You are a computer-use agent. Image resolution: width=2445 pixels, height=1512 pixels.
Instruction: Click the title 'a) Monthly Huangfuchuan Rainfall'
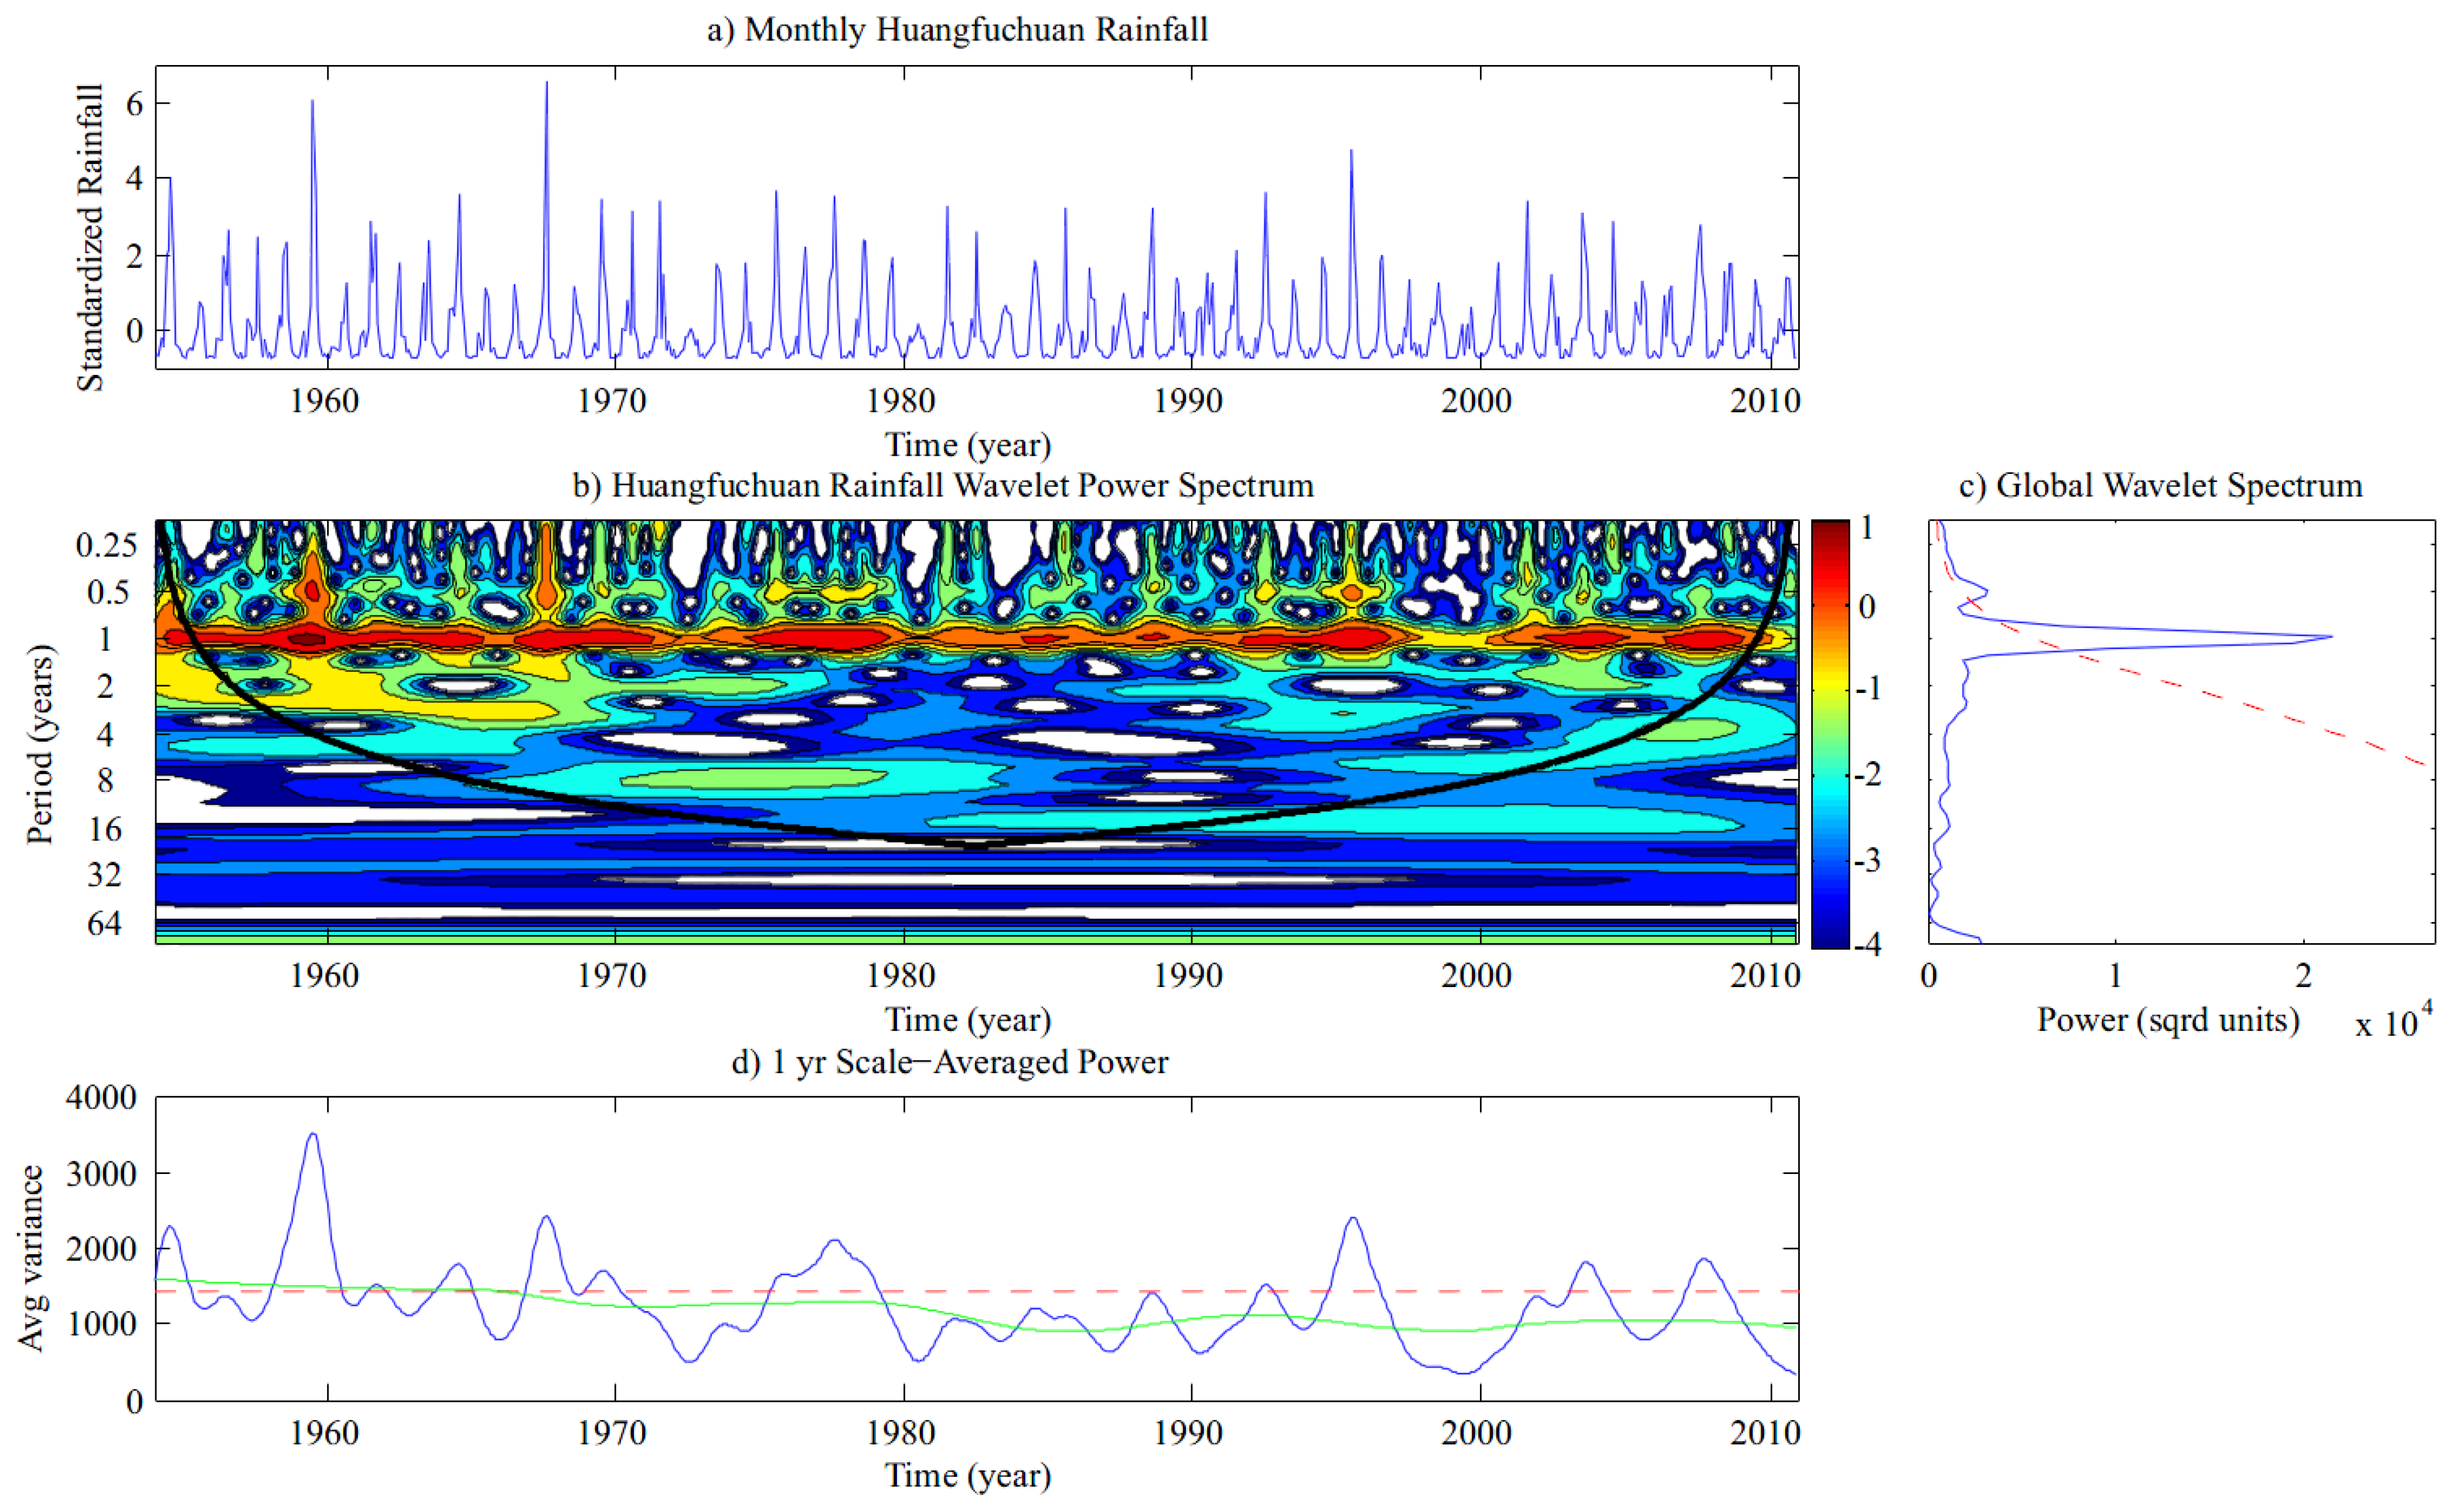pos(957,29)
